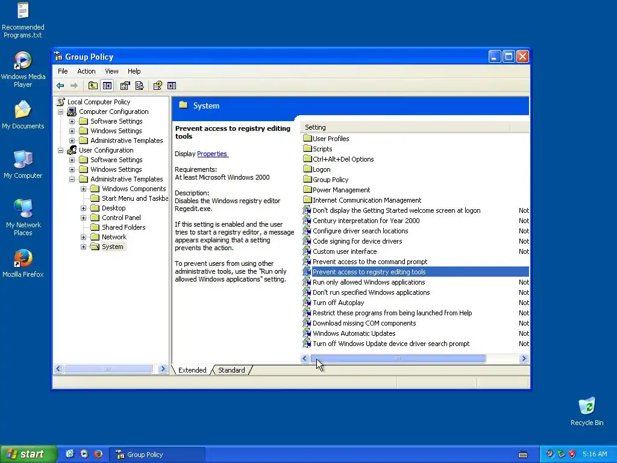Click the keyboard icon on the taskbar
Viewport: 617px width, 463px height.
coord(523,455)
